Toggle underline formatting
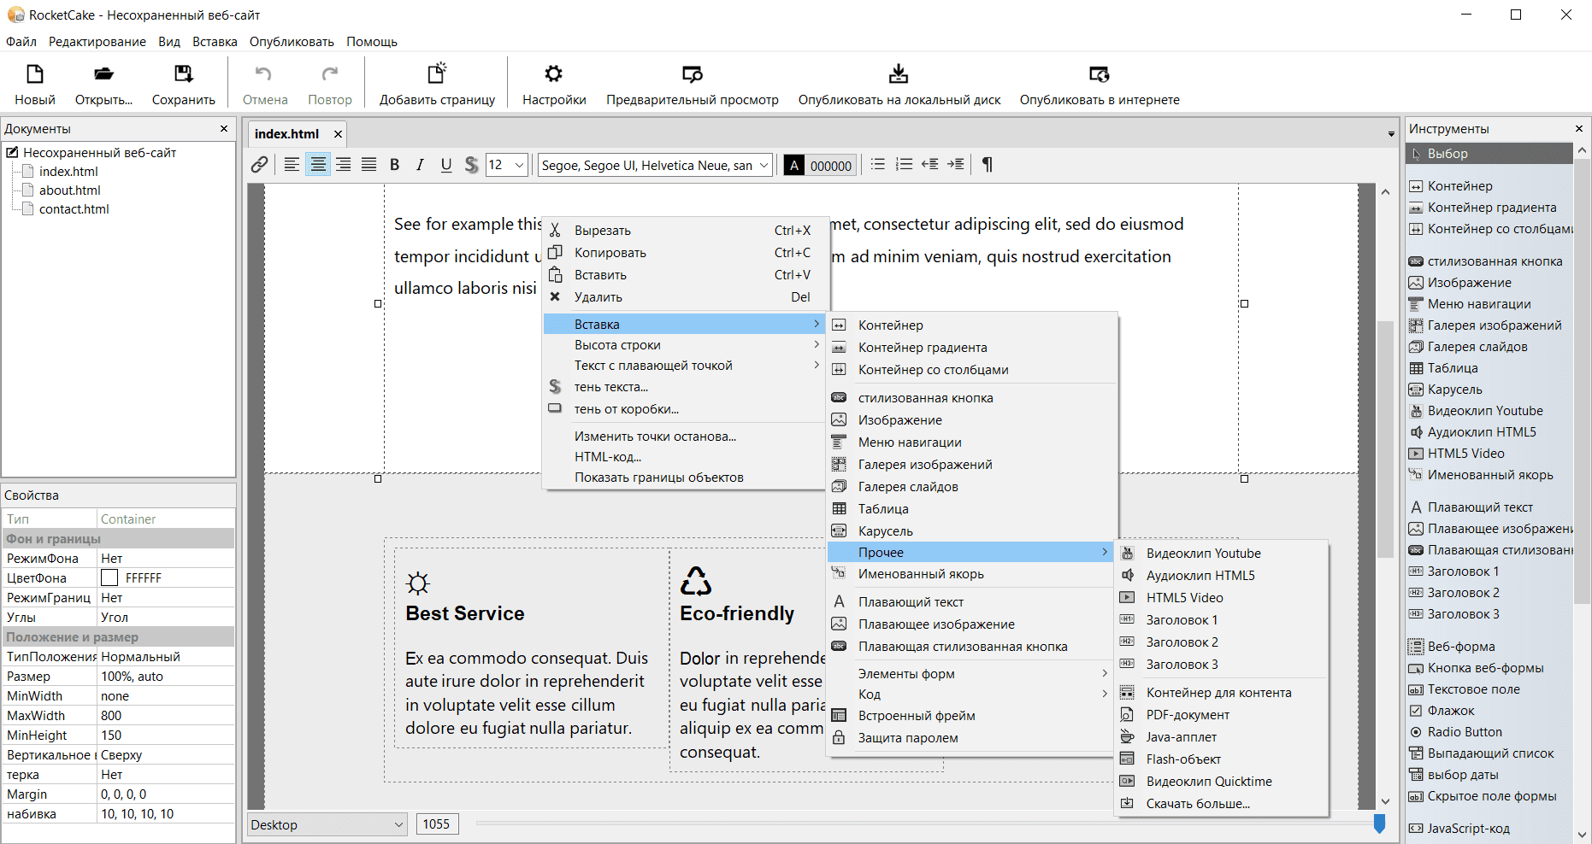 [446, 165]
